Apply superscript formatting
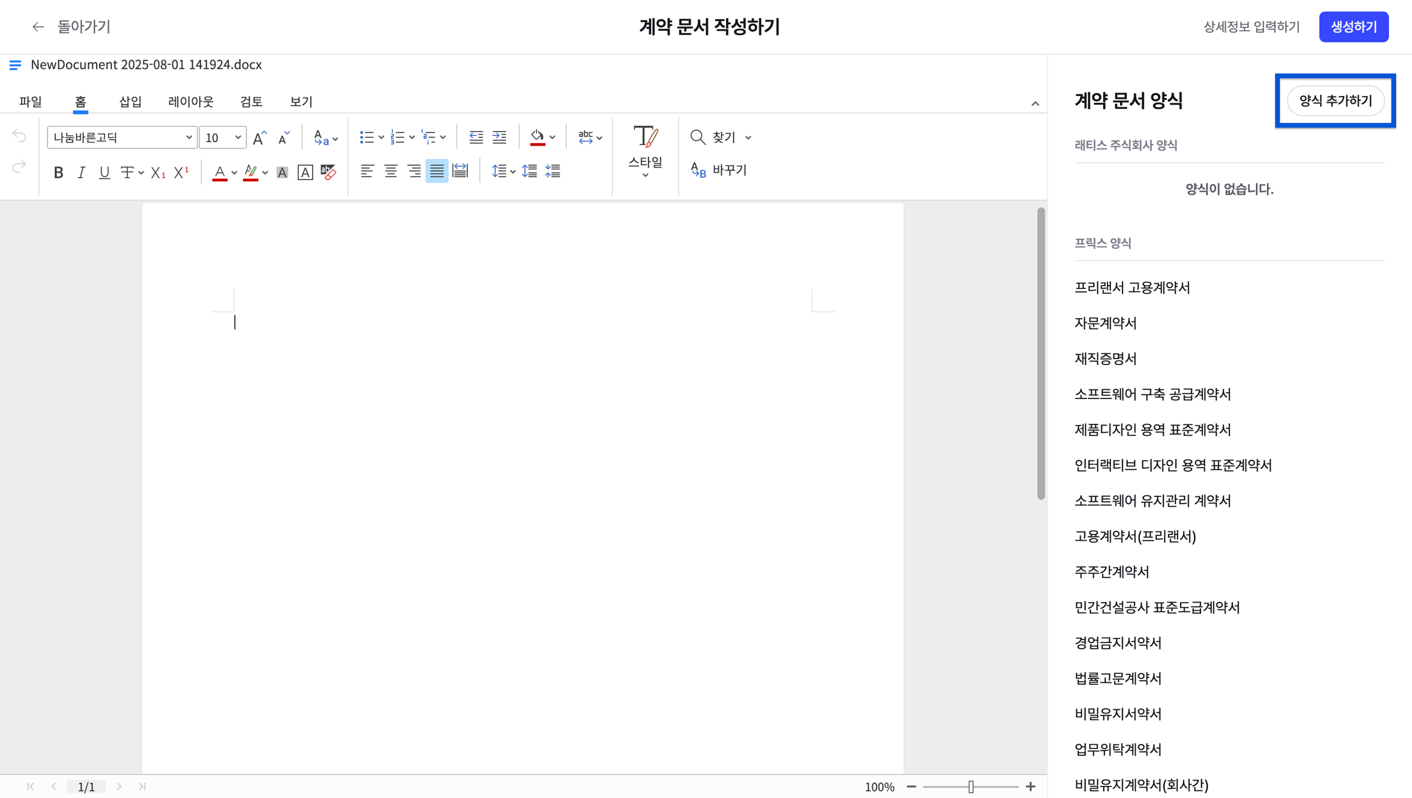This screenshot has width=1412, height=798. point(181,172)
